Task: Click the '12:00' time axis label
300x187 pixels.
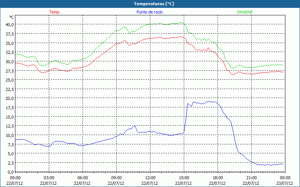Action: coord(150,178)
